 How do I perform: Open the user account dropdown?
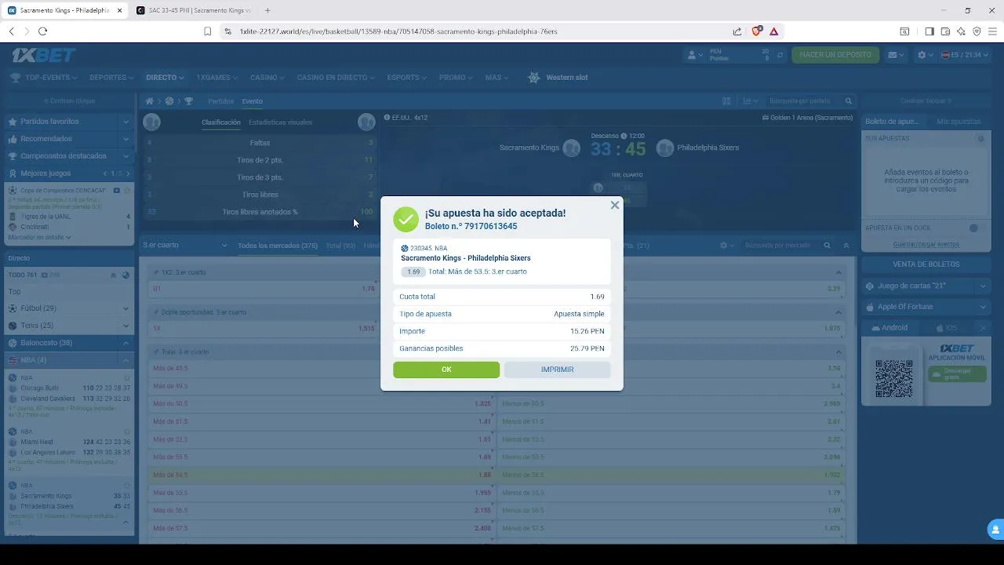(x=696, y=55)
